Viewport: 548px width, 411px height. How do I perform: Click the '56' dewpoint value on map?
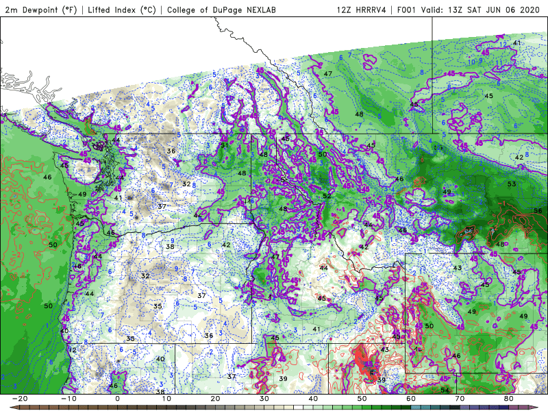538,210
